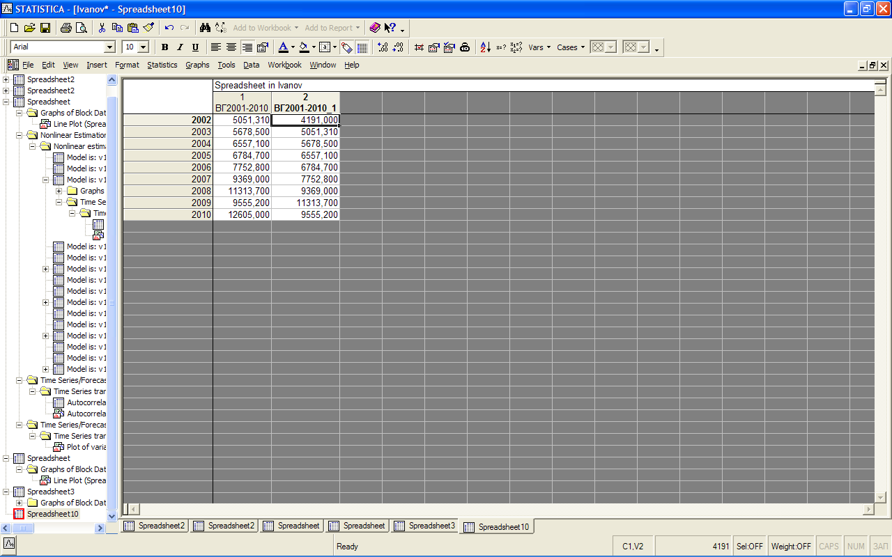This screenshot has width=892, height=557.
Task: Increase decimal places
Action: [x=383, y=47]
